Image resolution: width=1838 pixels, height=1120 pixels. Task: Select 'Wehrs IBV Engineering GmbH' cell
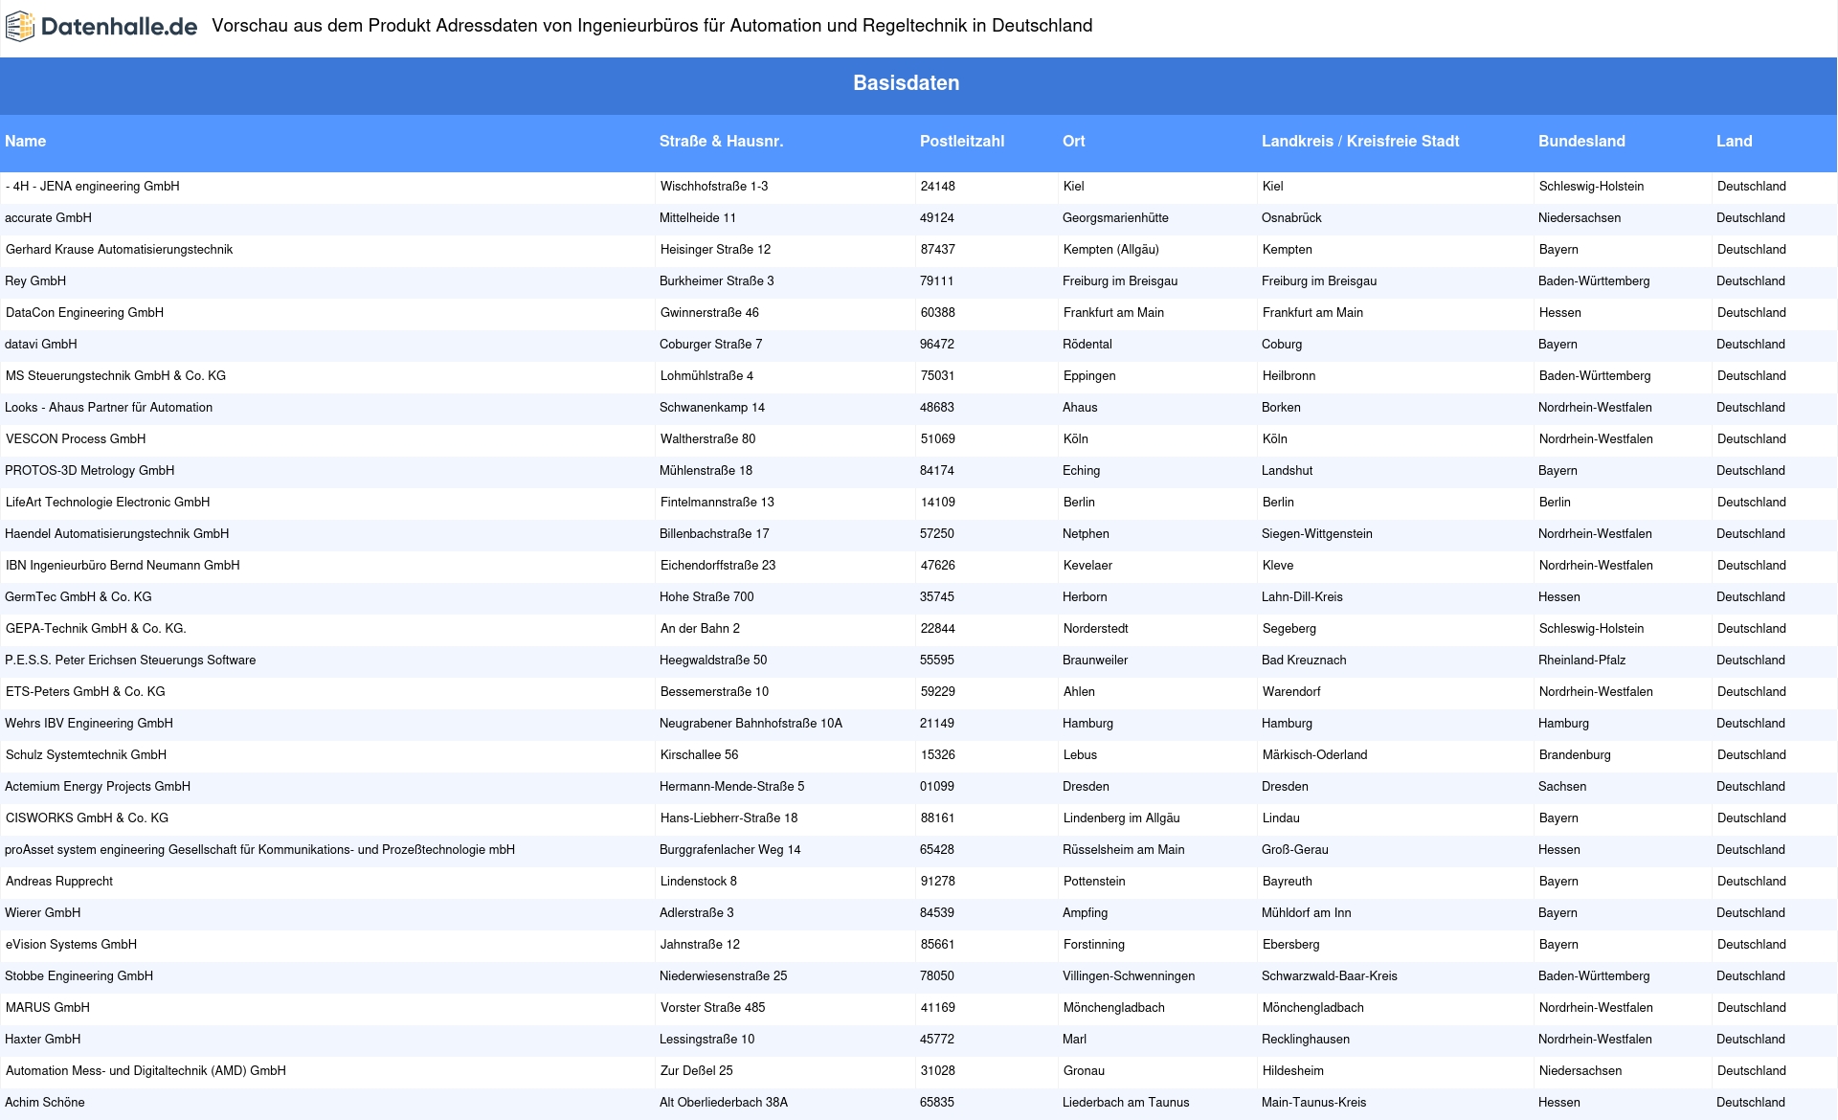(x=89, y=724)
